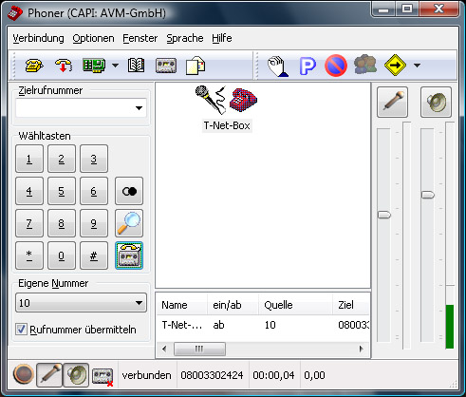Toggle microphone button in status bar
466x397 pixels.
[x=49, y=375]
